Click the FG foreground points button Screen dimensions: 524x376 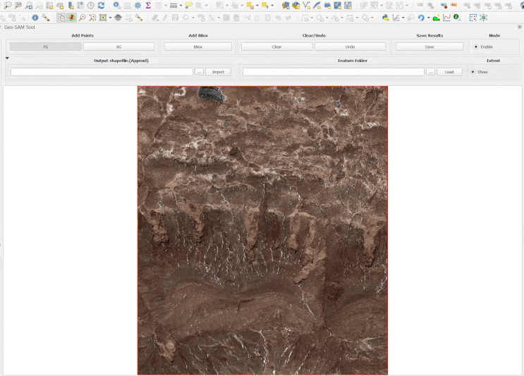[x=45, y=46]
